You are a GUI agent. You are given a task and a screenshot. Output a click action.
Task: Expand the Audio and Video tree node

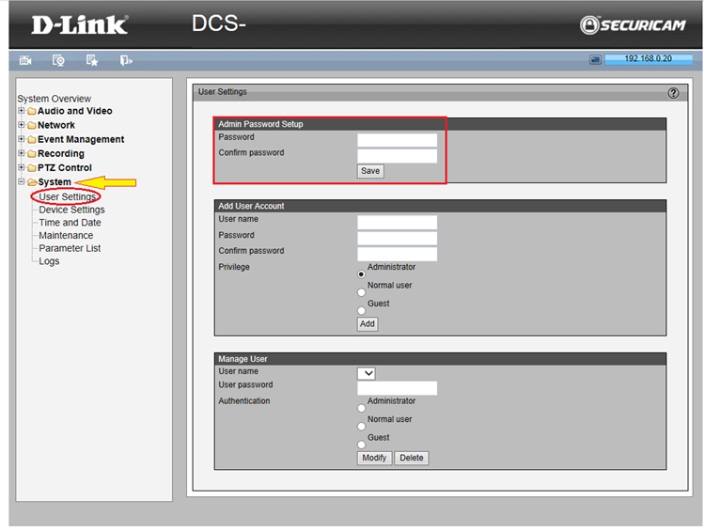coord(21,111)
